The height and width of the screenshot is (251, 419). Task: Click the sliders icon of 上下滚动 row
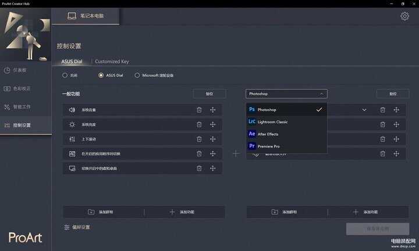click(72, 139)
